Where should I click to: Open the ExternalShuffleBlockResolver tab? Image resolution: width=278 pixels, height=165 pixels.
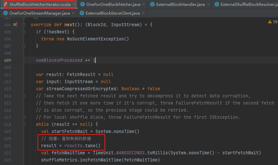tap(246, 5)
